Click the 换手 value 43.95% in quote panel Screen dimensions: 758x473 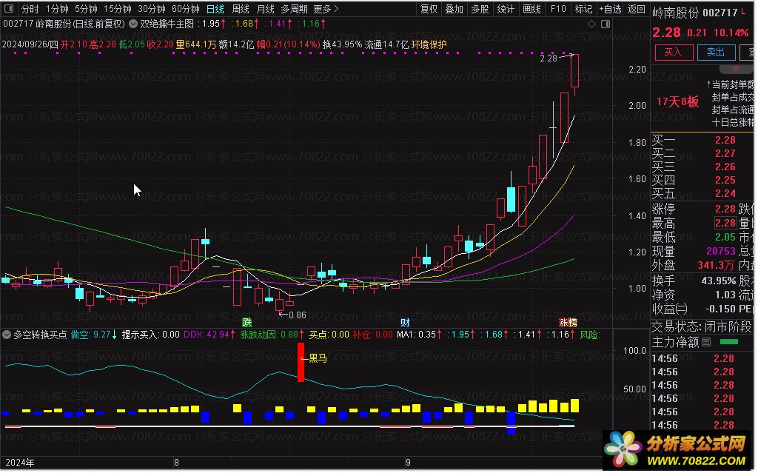click(719, 281)
